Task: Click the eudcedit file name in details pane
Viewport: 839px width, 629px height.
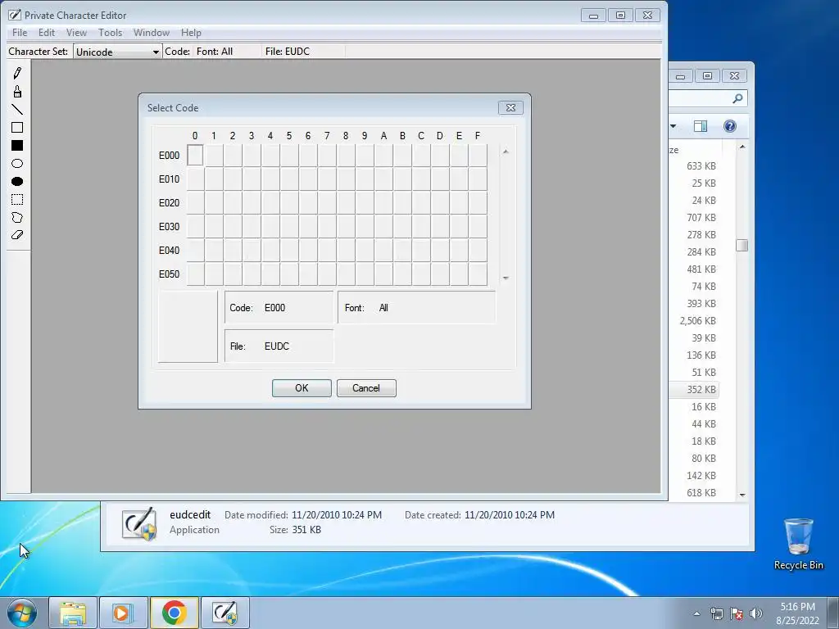Action: coord(190,514)
